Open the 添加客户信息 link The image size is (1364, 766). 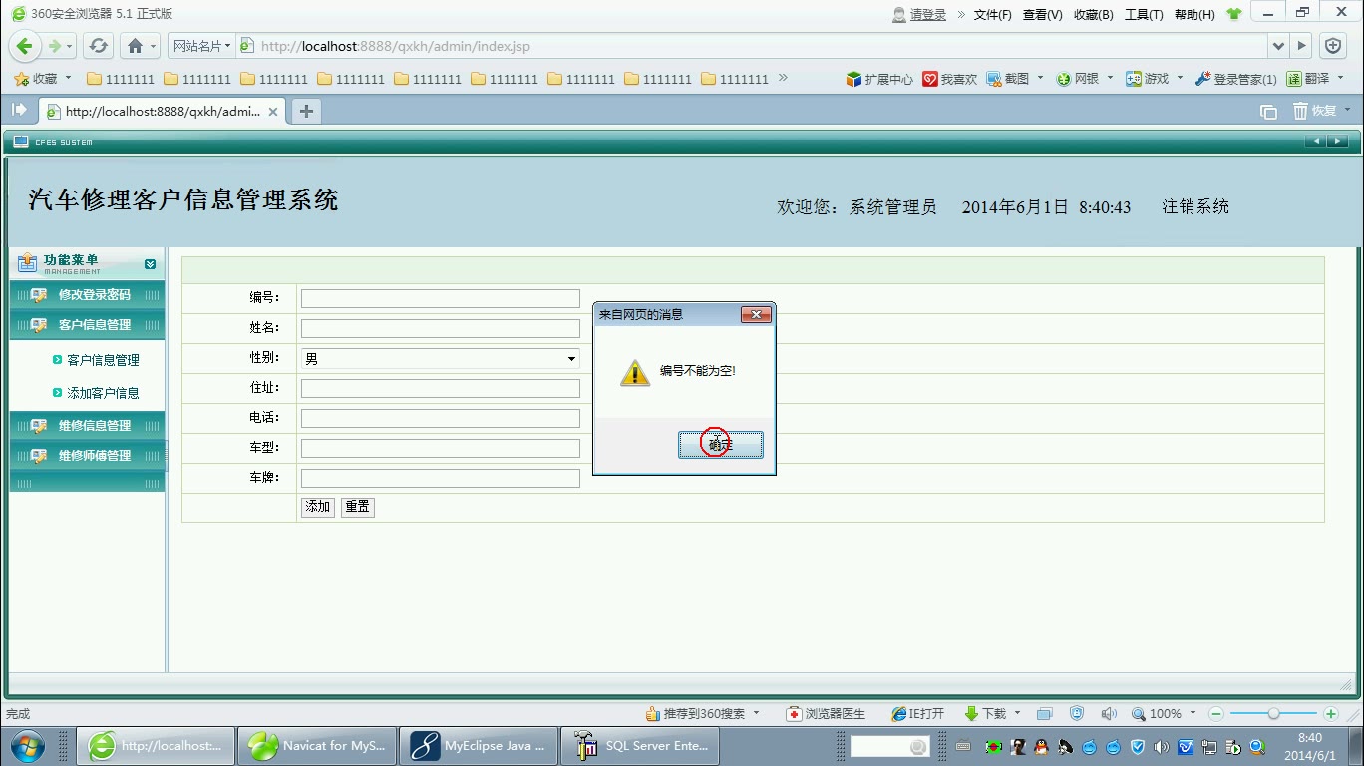[x=103, y=393]
